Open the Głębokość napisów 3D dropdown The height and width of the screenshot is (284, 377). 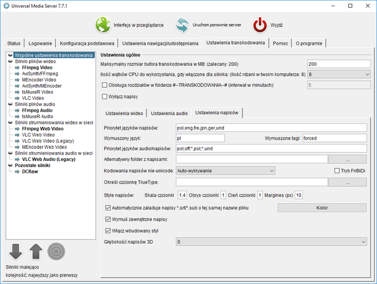click(x=271, y=242)
